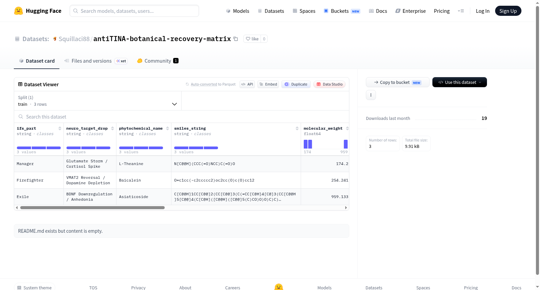Switch to the Dataset card tab
This screenshot has width=540, height=290.
(x=37, y=61)
